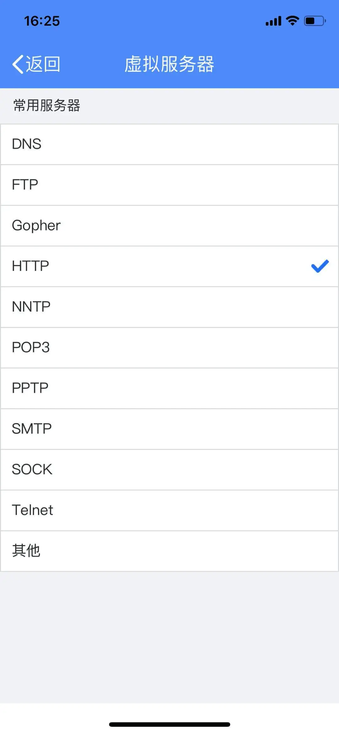Tap the blue checkmark beside HTTP
The width and height of the screenshot is (339, 734).
point(320,266)
